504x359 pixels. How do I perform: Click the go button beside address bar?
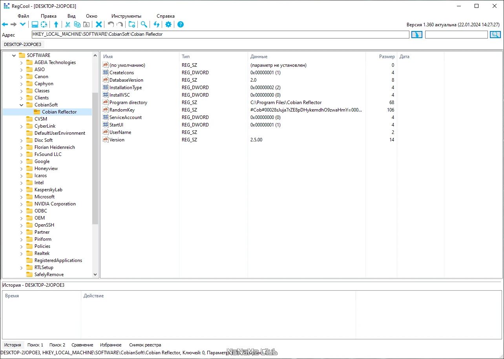[x=416, y=35]
